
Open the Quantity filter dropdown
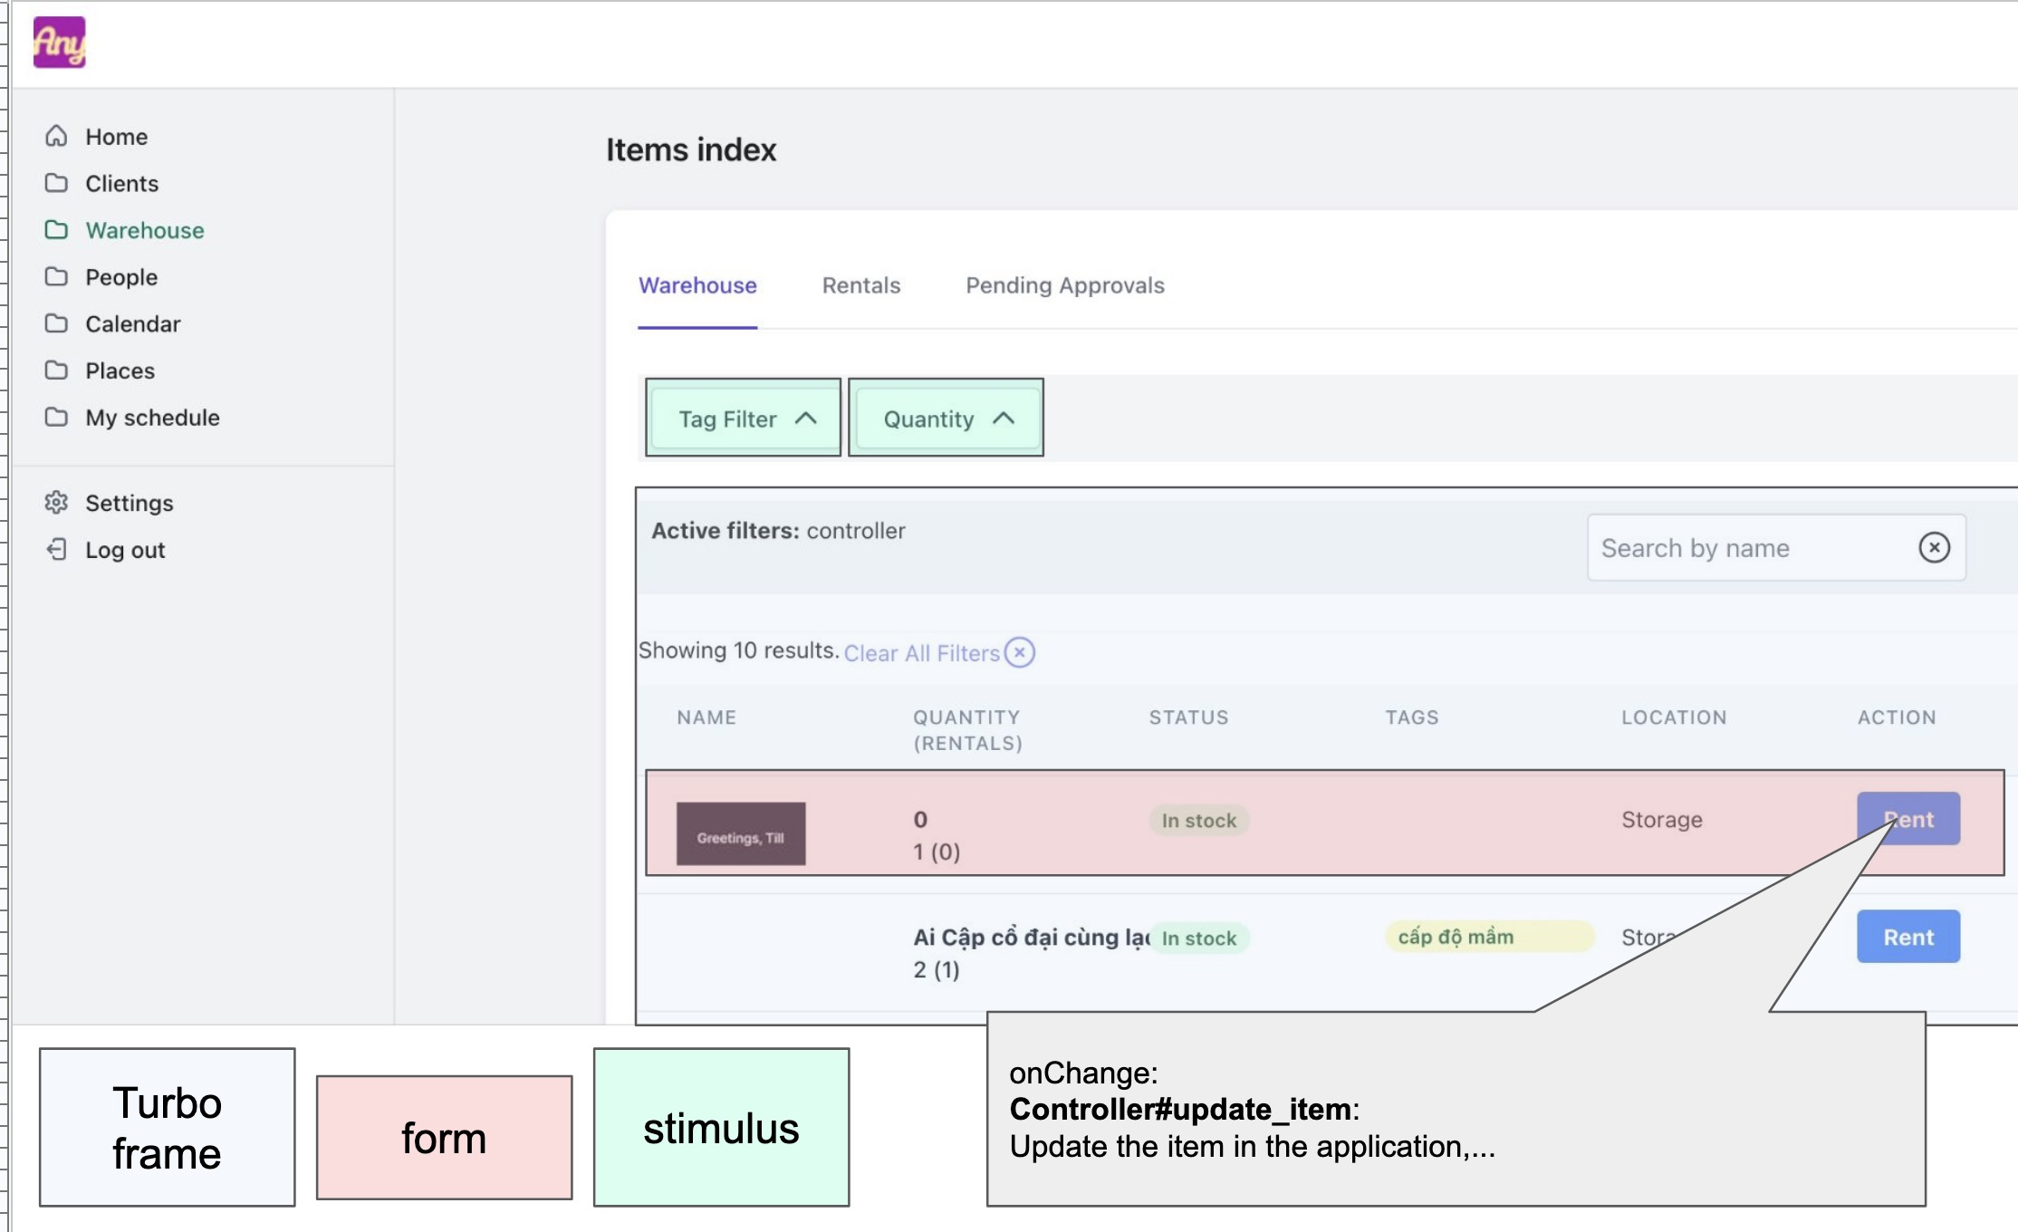[947, 419]
